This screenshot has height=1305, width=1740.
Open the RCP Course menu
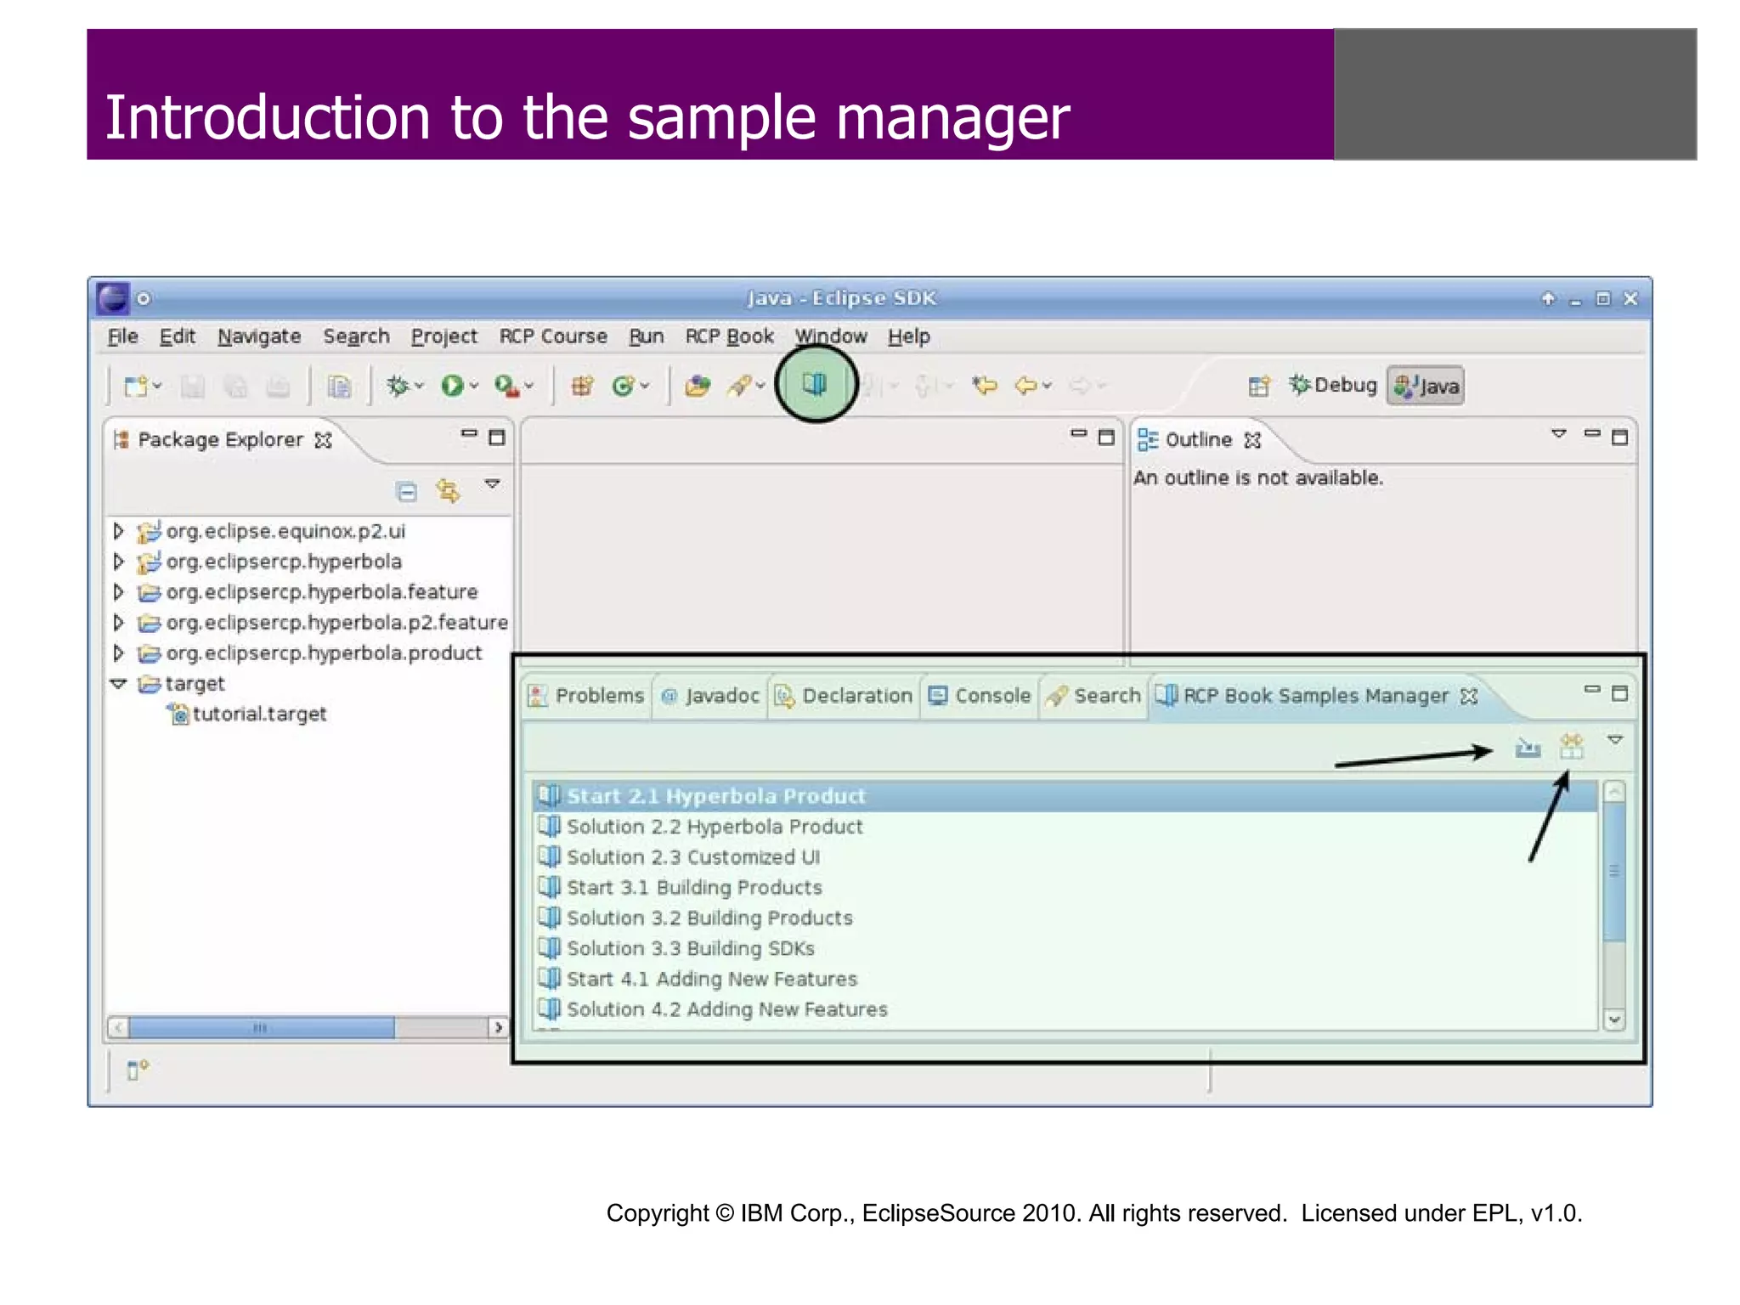pyautogui.click(x=553, y=336)
